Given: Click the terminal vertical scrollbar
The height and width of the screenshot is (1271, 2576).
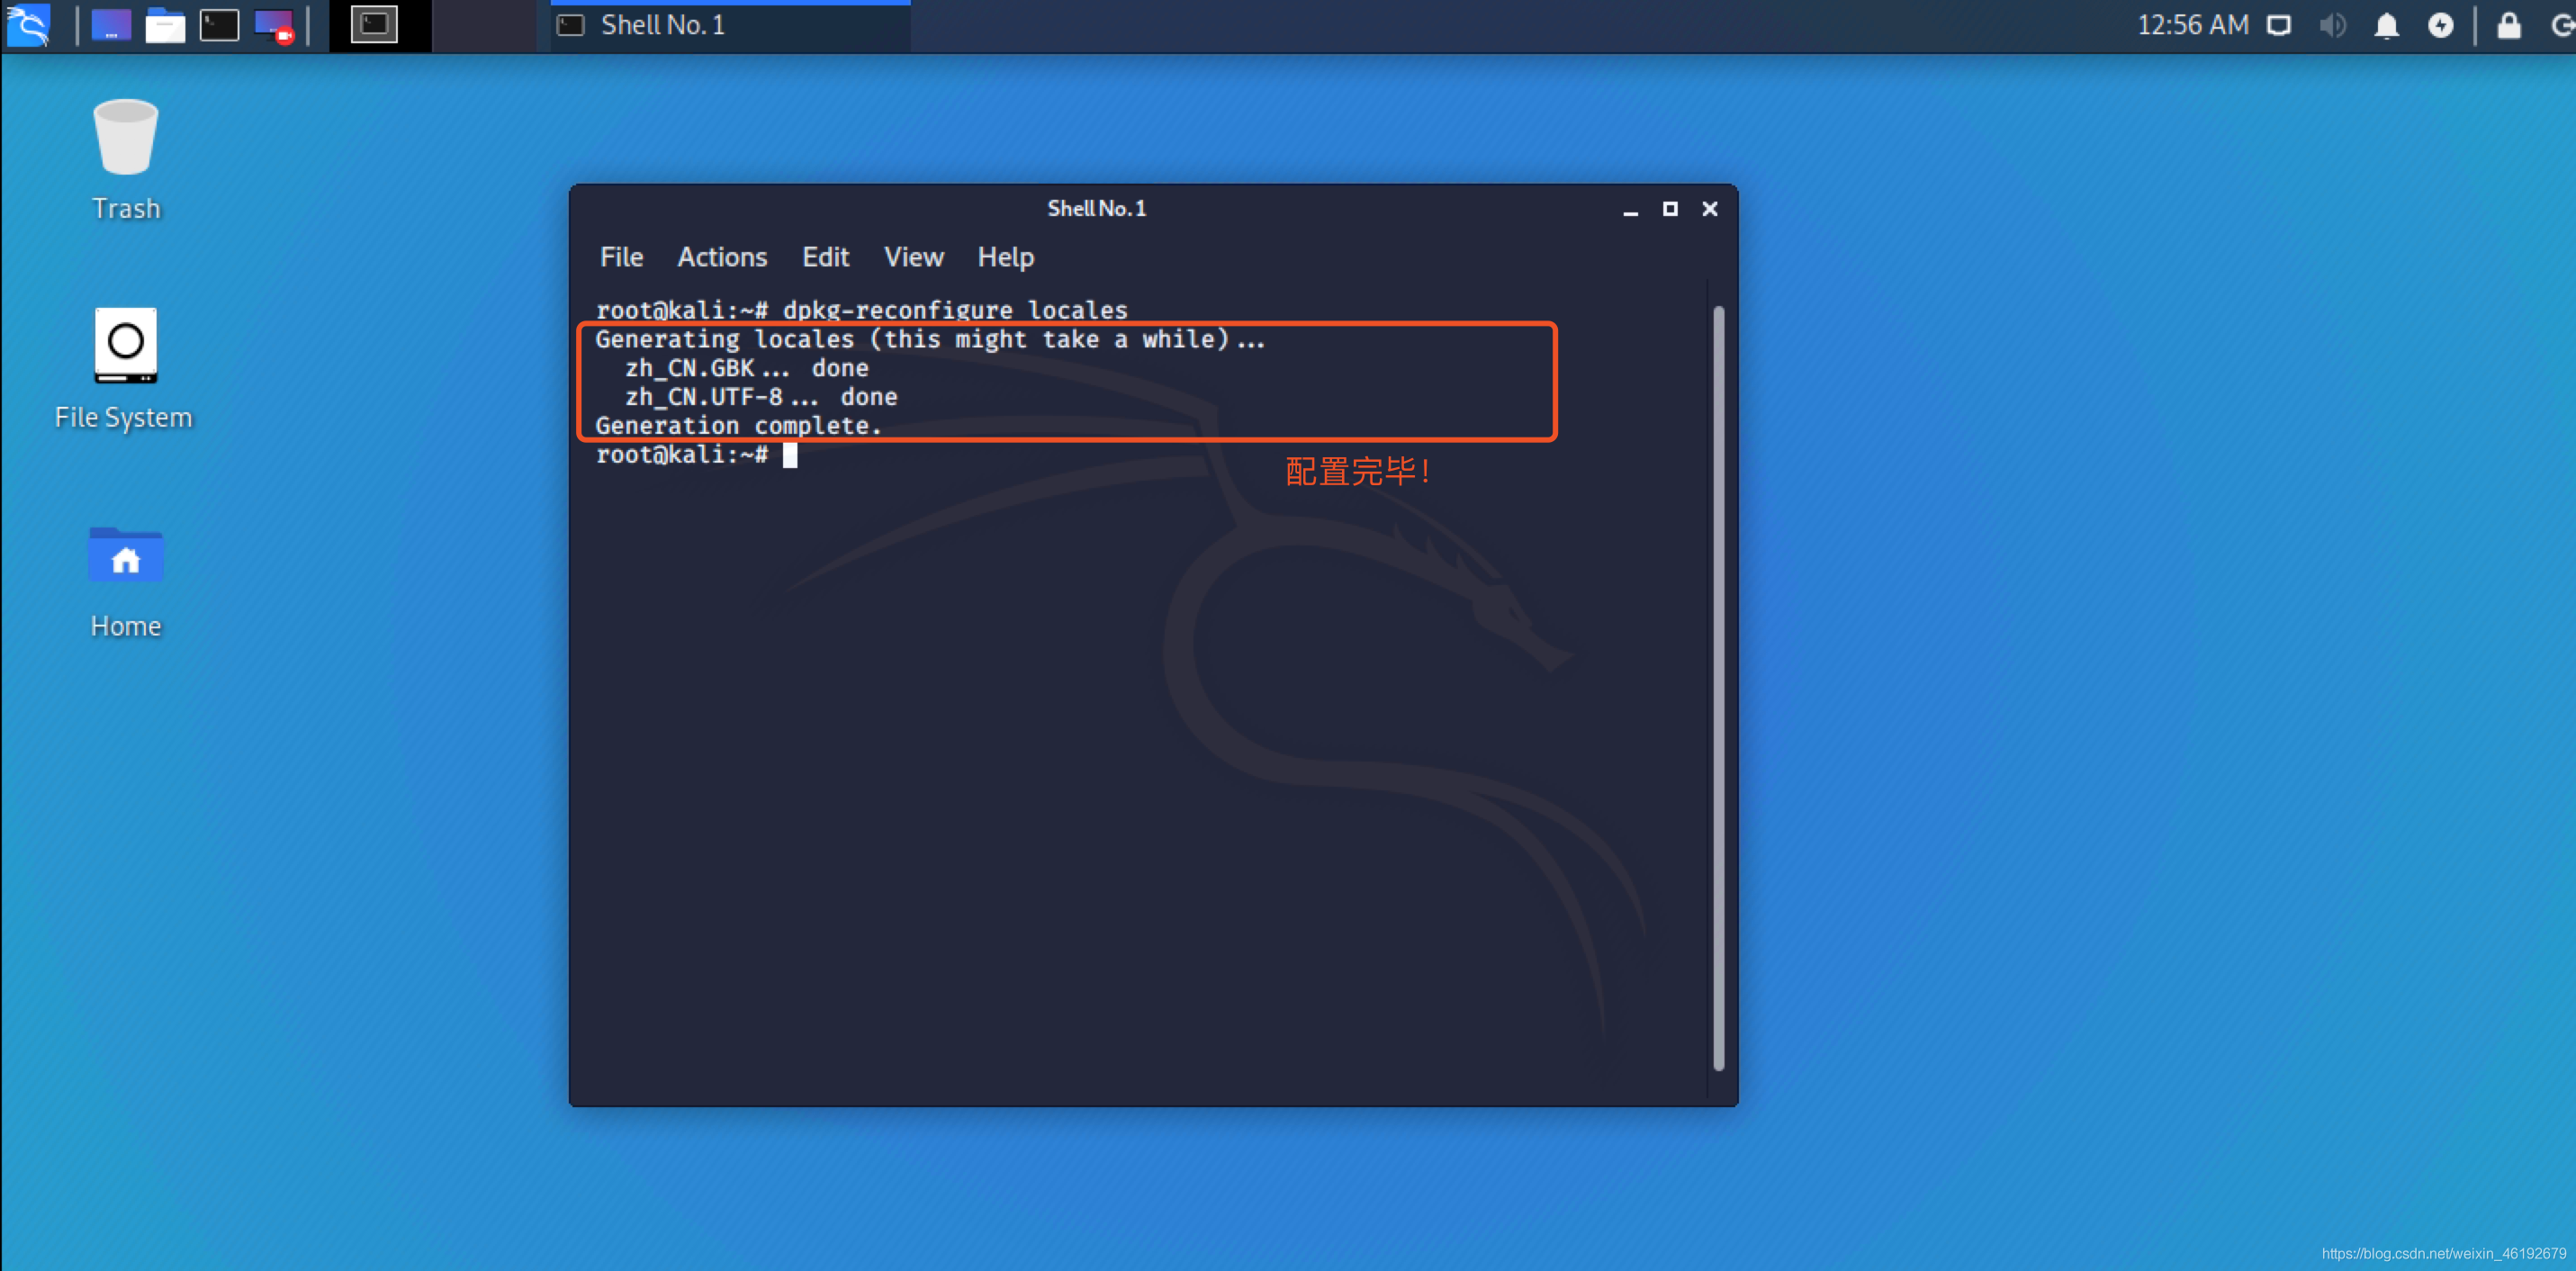Looking at the screenshot, I should [1719, 688].
